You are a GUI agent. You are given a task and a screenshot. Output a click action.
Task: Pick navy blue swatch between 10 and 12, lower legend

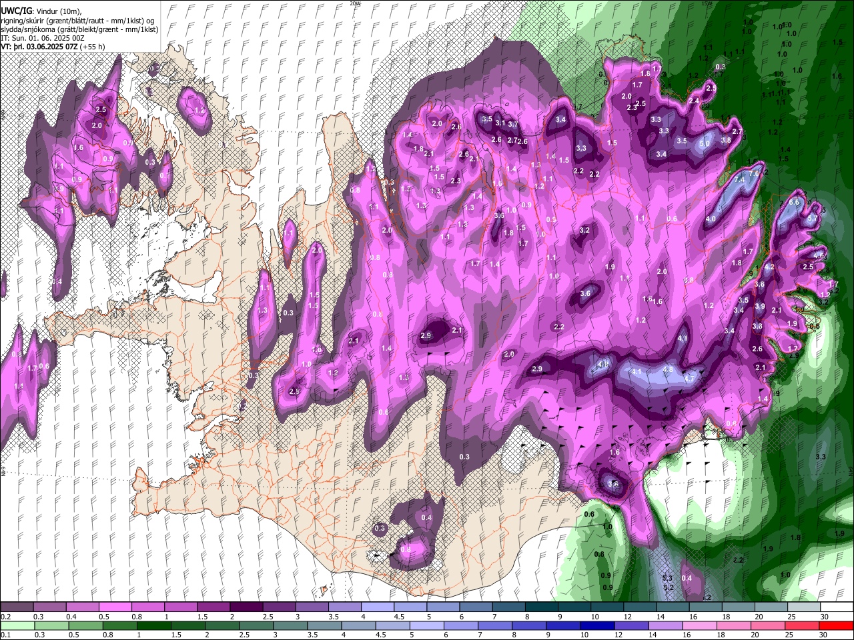click(x=596, y=625)
